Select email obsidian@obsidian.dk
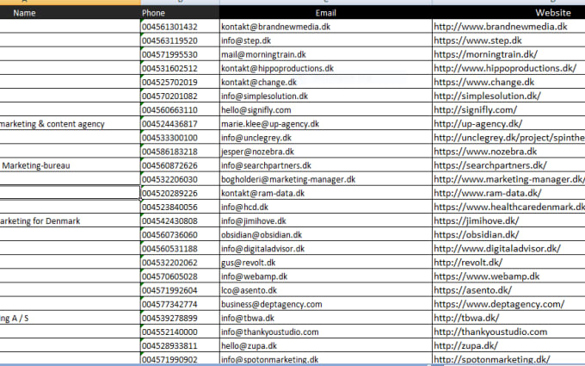Screen dimensions: 585x366 (x=262, y=234)
